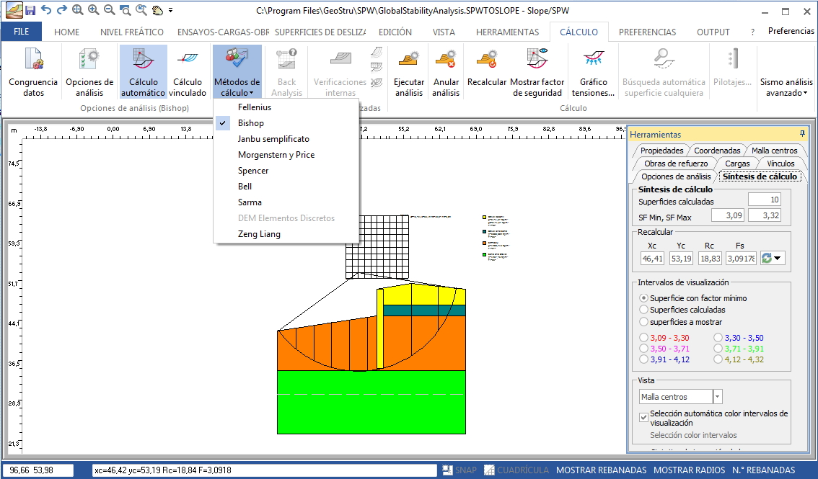Click the Congruencia datos icon

point(33,72)
